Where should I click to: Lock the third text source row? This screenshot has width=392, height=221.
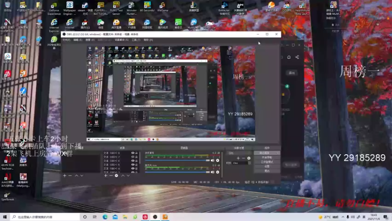tap(137, 161)
